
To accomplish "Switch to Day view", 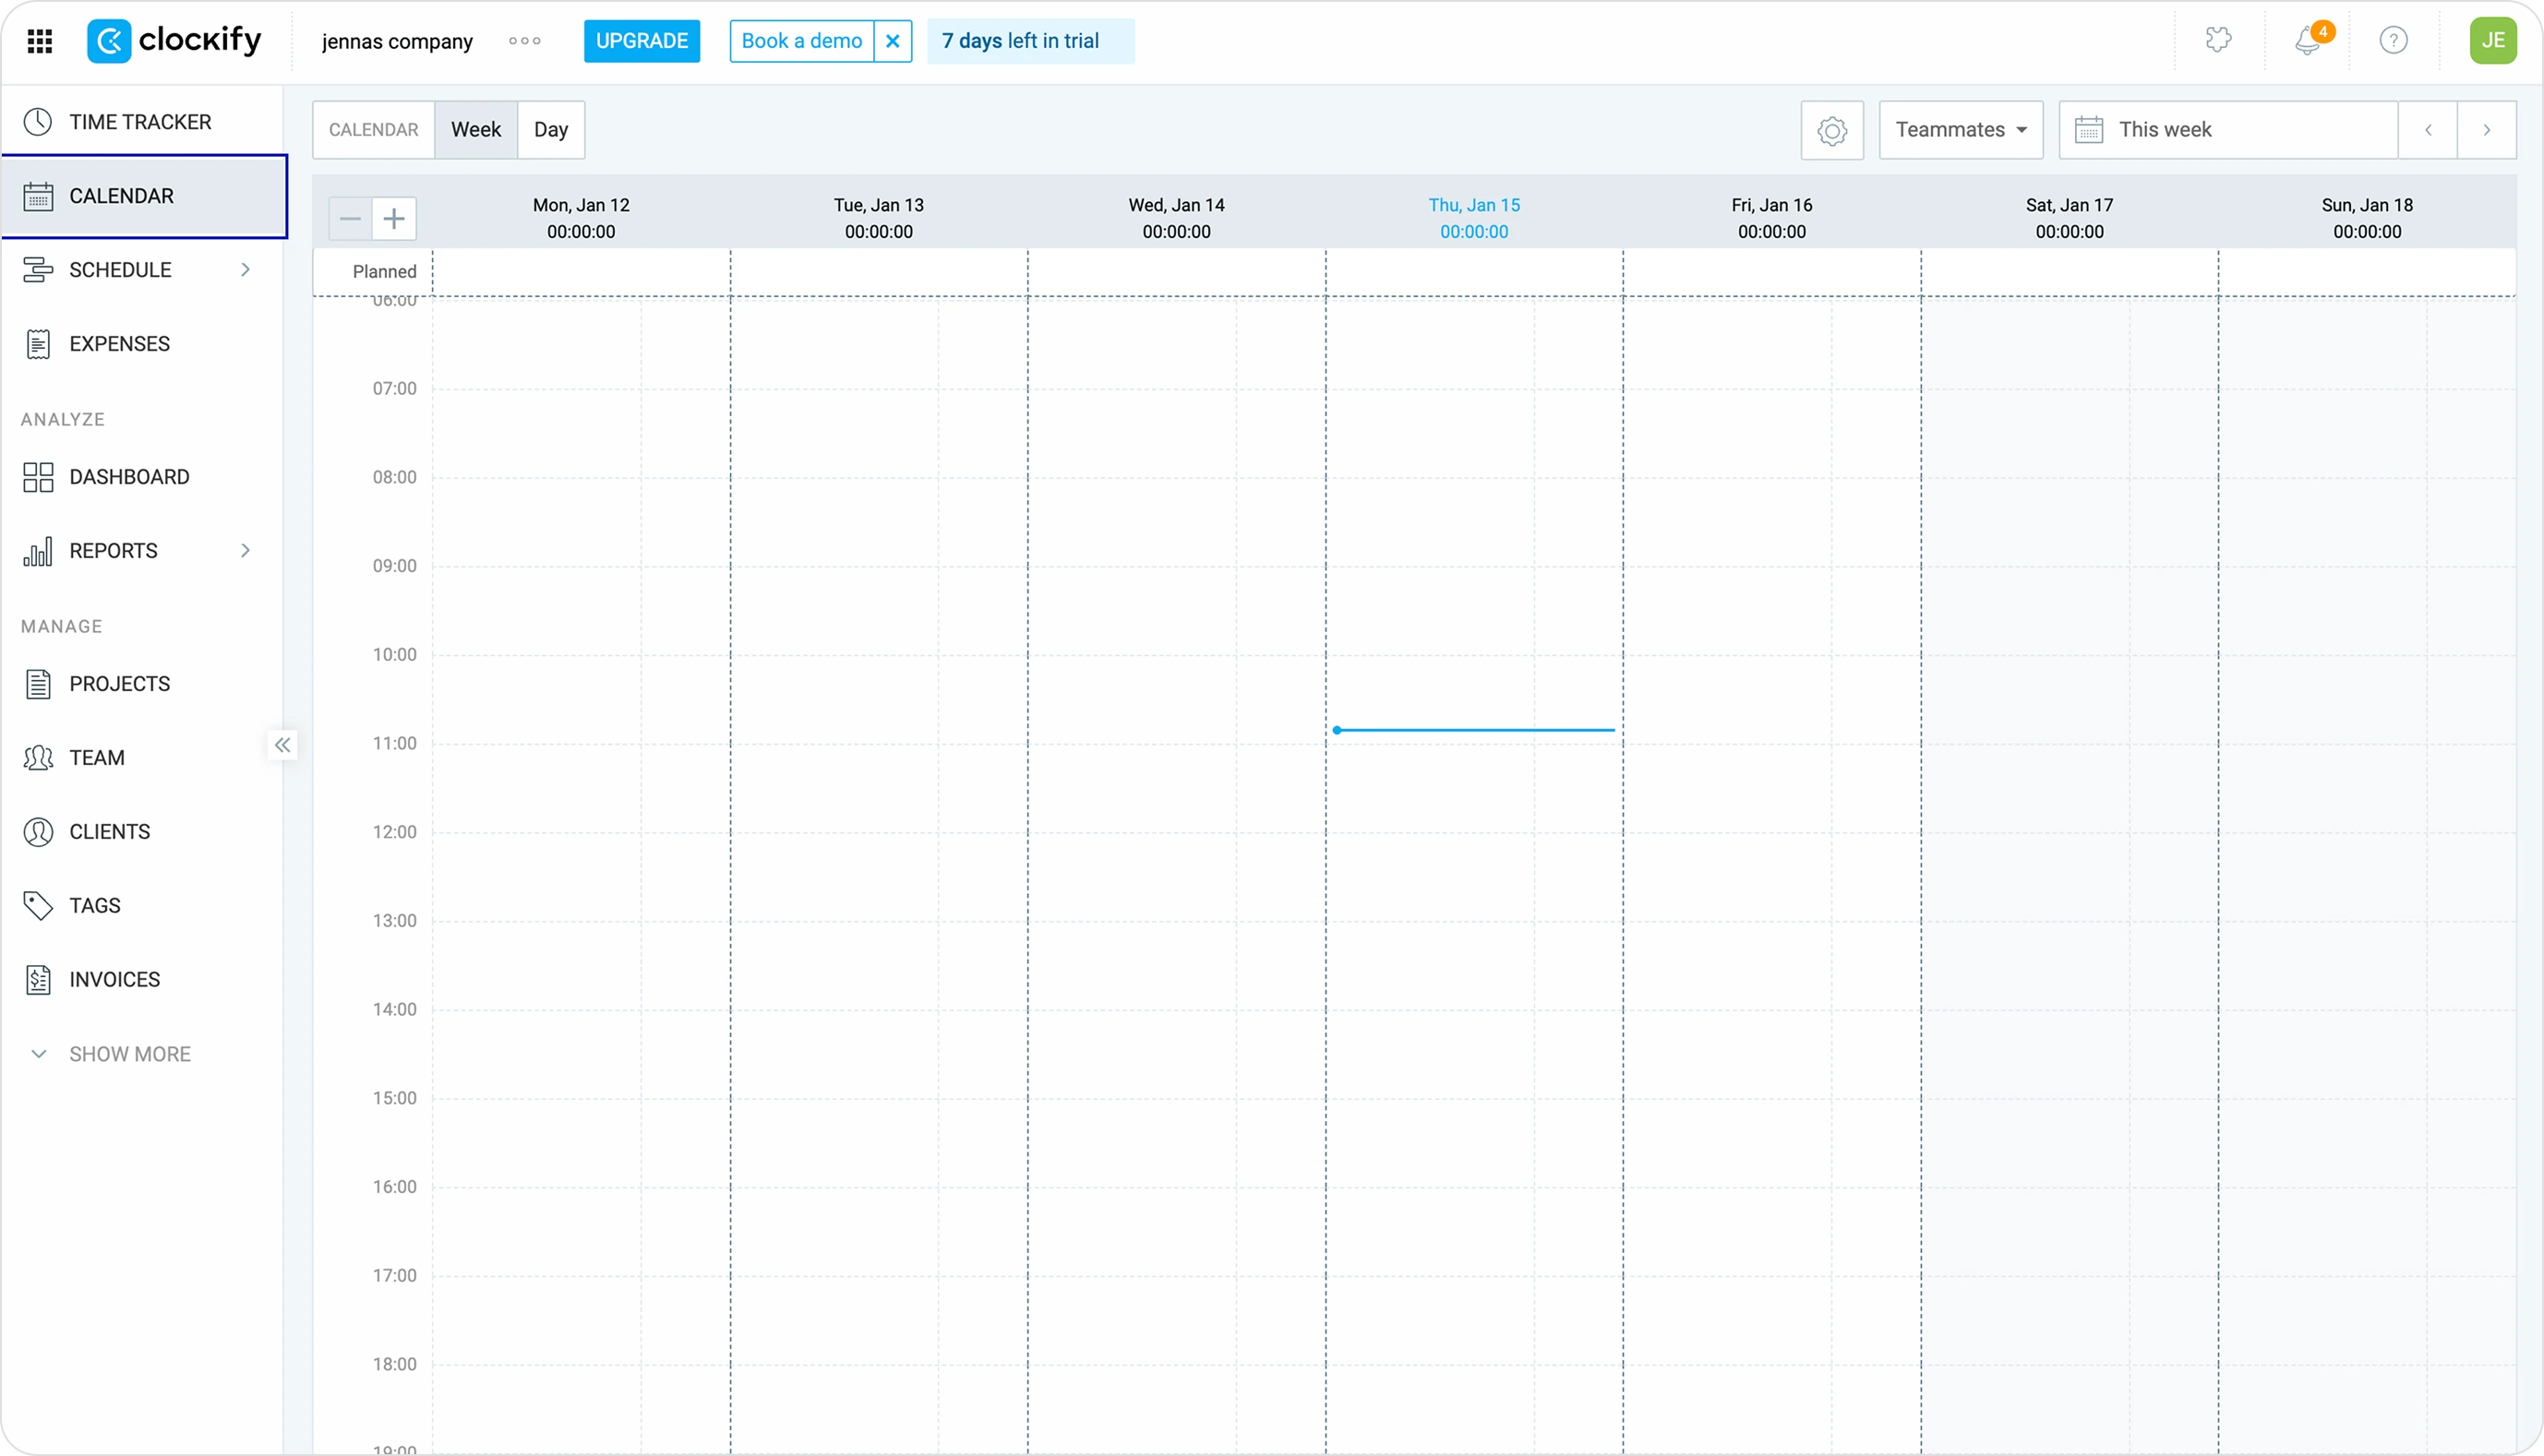I will click(x=550, y=130).
